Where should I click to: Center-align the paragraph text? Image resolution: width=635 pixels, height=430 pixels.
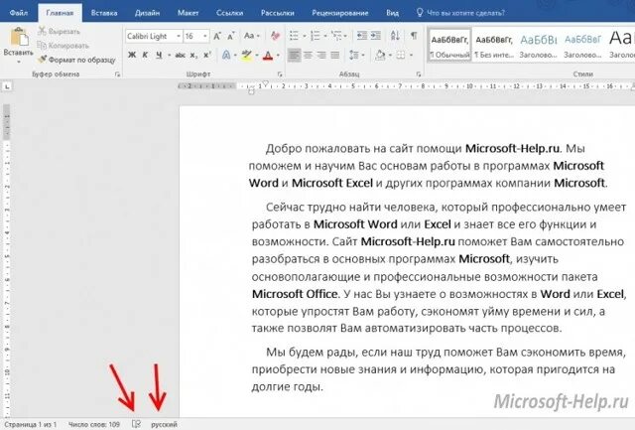click(308, 55)
